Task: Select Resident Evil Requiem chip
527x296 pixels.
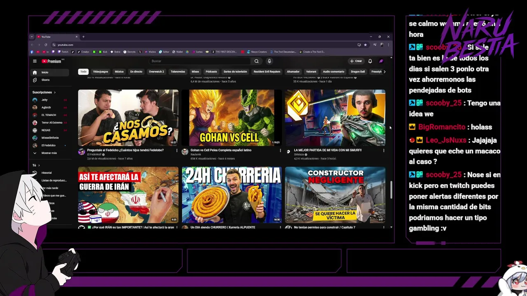Action: tap(267, 72)
